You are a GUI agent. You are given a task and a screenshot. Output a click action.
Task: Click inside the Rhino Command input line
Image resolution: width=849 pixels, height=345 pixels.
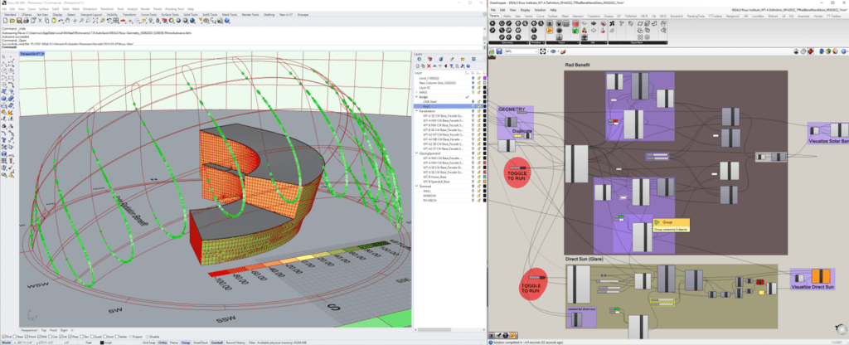pos(249,46)
